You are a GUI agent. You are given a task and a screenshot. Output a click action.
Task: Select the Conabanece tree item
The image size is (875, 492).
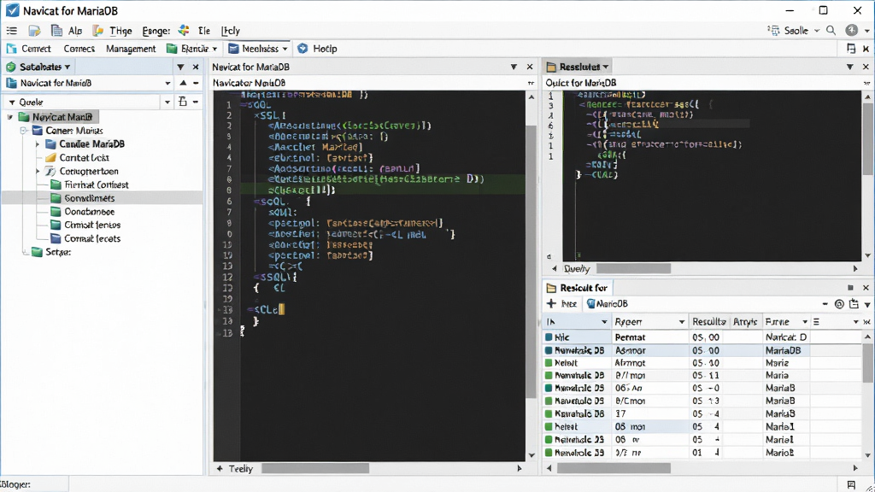[x=89, y=212]
